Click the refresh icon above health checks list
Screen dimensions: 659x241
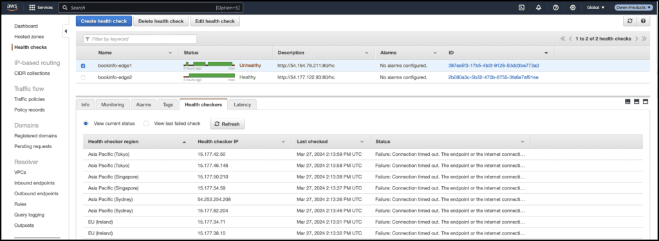pyautogui.click(x=629, y=21)
